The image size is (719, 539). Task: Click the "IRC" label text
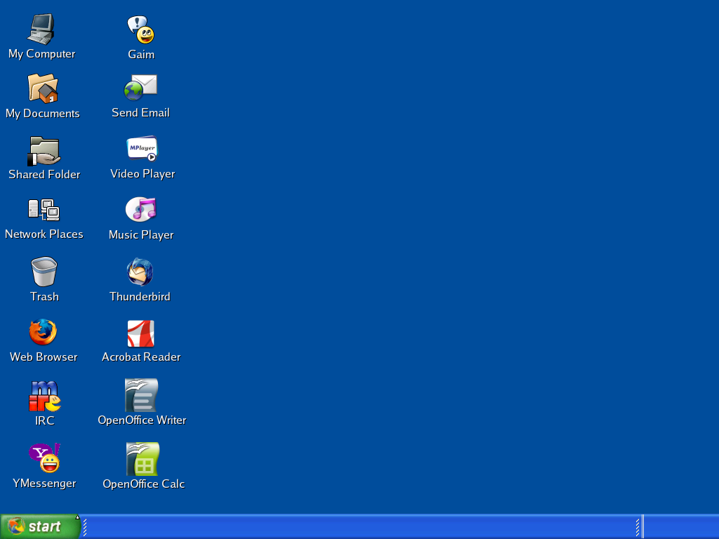click(x=44, y=421)
